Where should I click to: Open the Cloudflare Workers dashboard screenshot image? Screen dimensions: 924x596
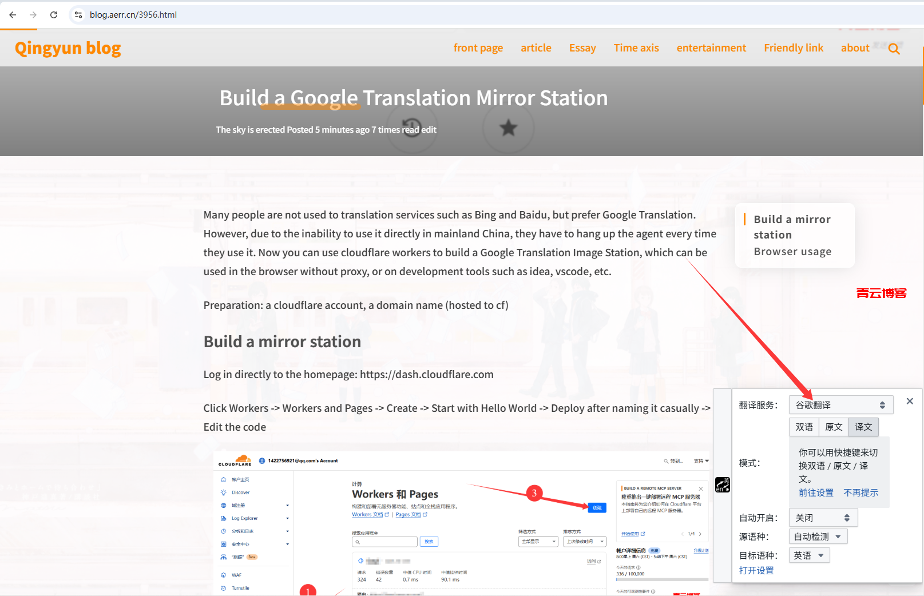(x=462, y=523)
